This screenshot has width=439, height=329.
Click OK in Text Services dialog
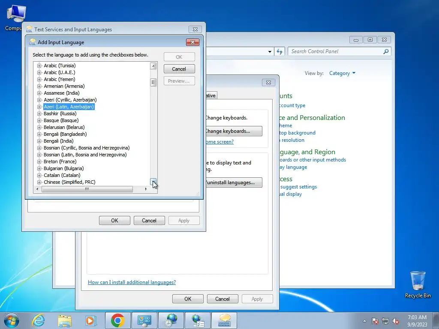[114, 221]
